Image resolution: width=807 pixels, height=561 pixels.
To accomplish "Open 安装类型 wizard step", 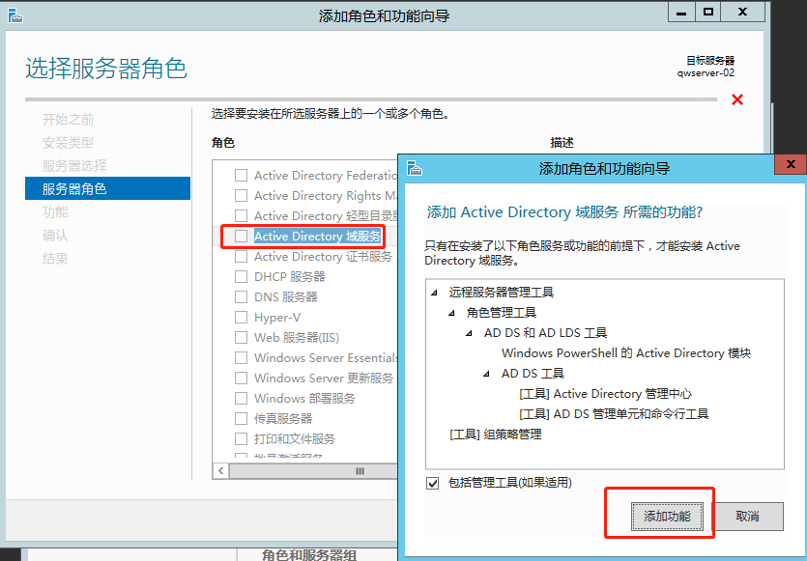I will pos(68,143).
